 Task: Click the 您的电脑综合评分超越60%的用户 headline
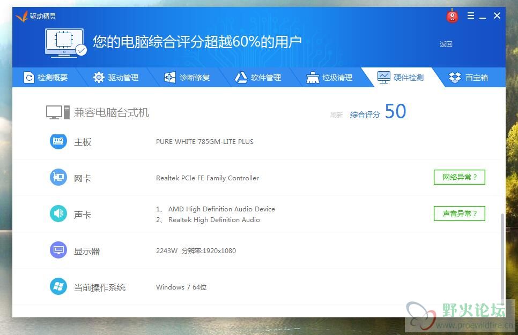(x=197, y=42)
